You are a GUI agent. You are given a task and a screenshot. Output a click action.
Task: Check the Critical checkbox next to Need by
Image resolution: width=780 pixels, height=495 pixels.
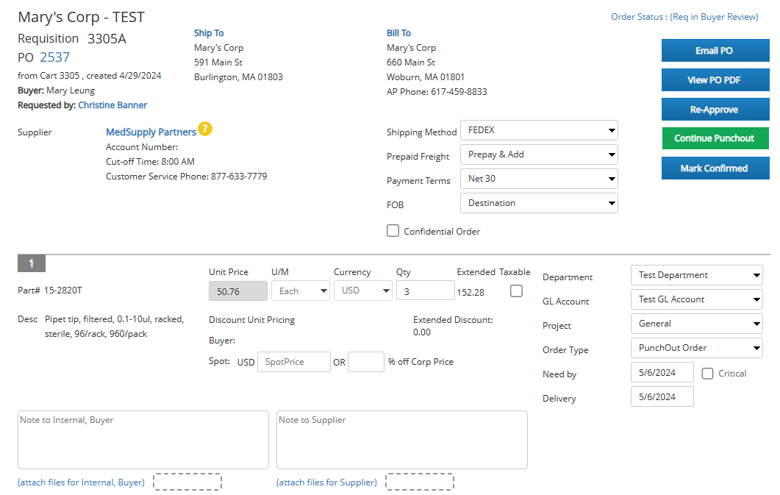coord(706,374)
